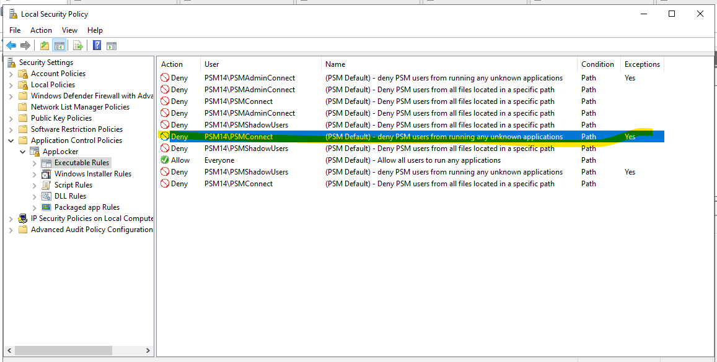717x362 pixels.
Task: Click the Back navigation arrow
Action: pyautogui.click(x=11, y=45)
